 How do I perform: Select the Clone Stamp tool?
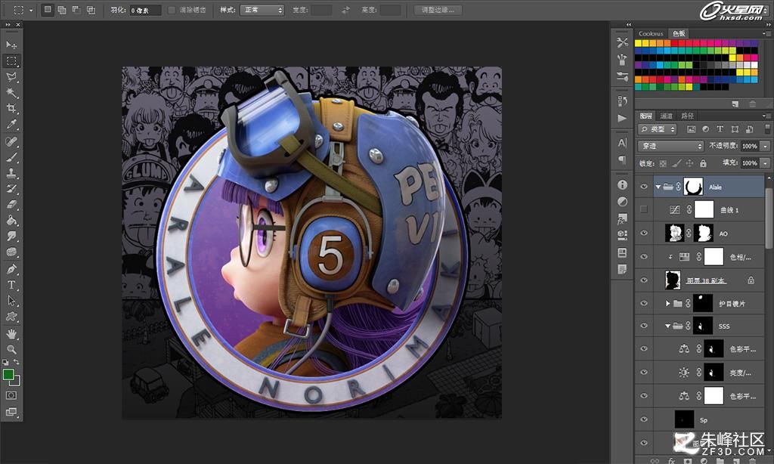point(11,173)
